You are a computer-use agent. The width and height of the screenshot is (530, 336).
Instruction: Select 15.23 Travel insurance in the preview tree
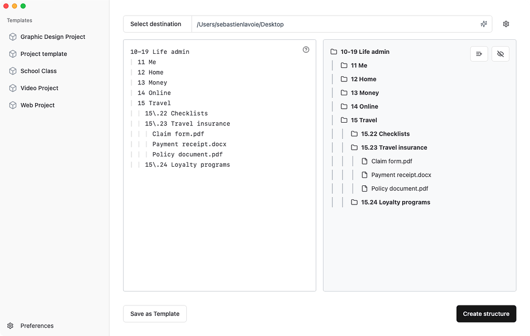pos(394,147)
